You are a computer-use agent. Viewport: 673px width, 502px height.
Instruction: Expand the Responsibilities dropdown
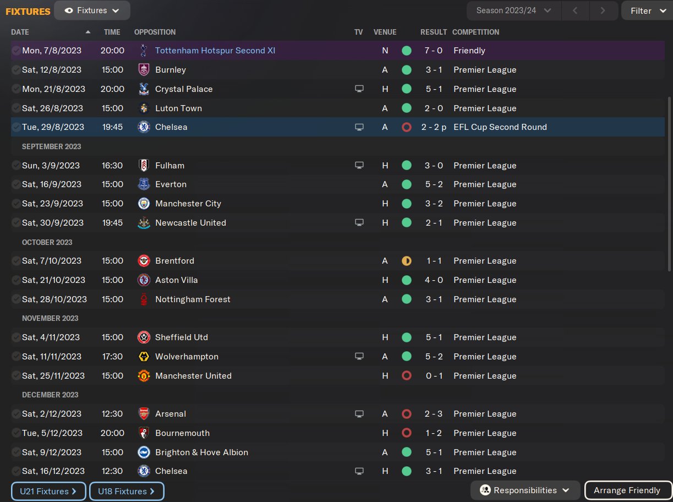[525, 490]
